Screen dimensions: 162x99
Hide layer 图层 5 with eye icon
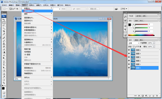point(129,50)
